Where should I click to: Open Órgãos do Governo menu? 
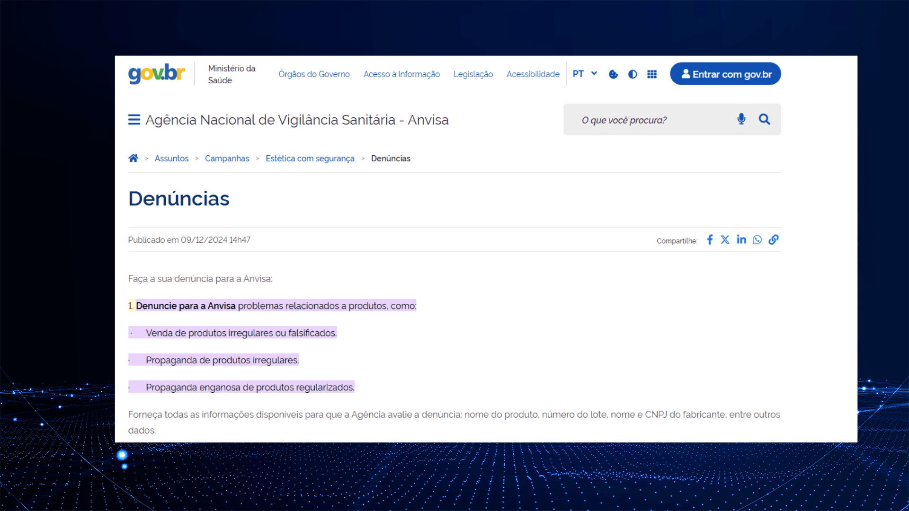[x=314, y=74]
